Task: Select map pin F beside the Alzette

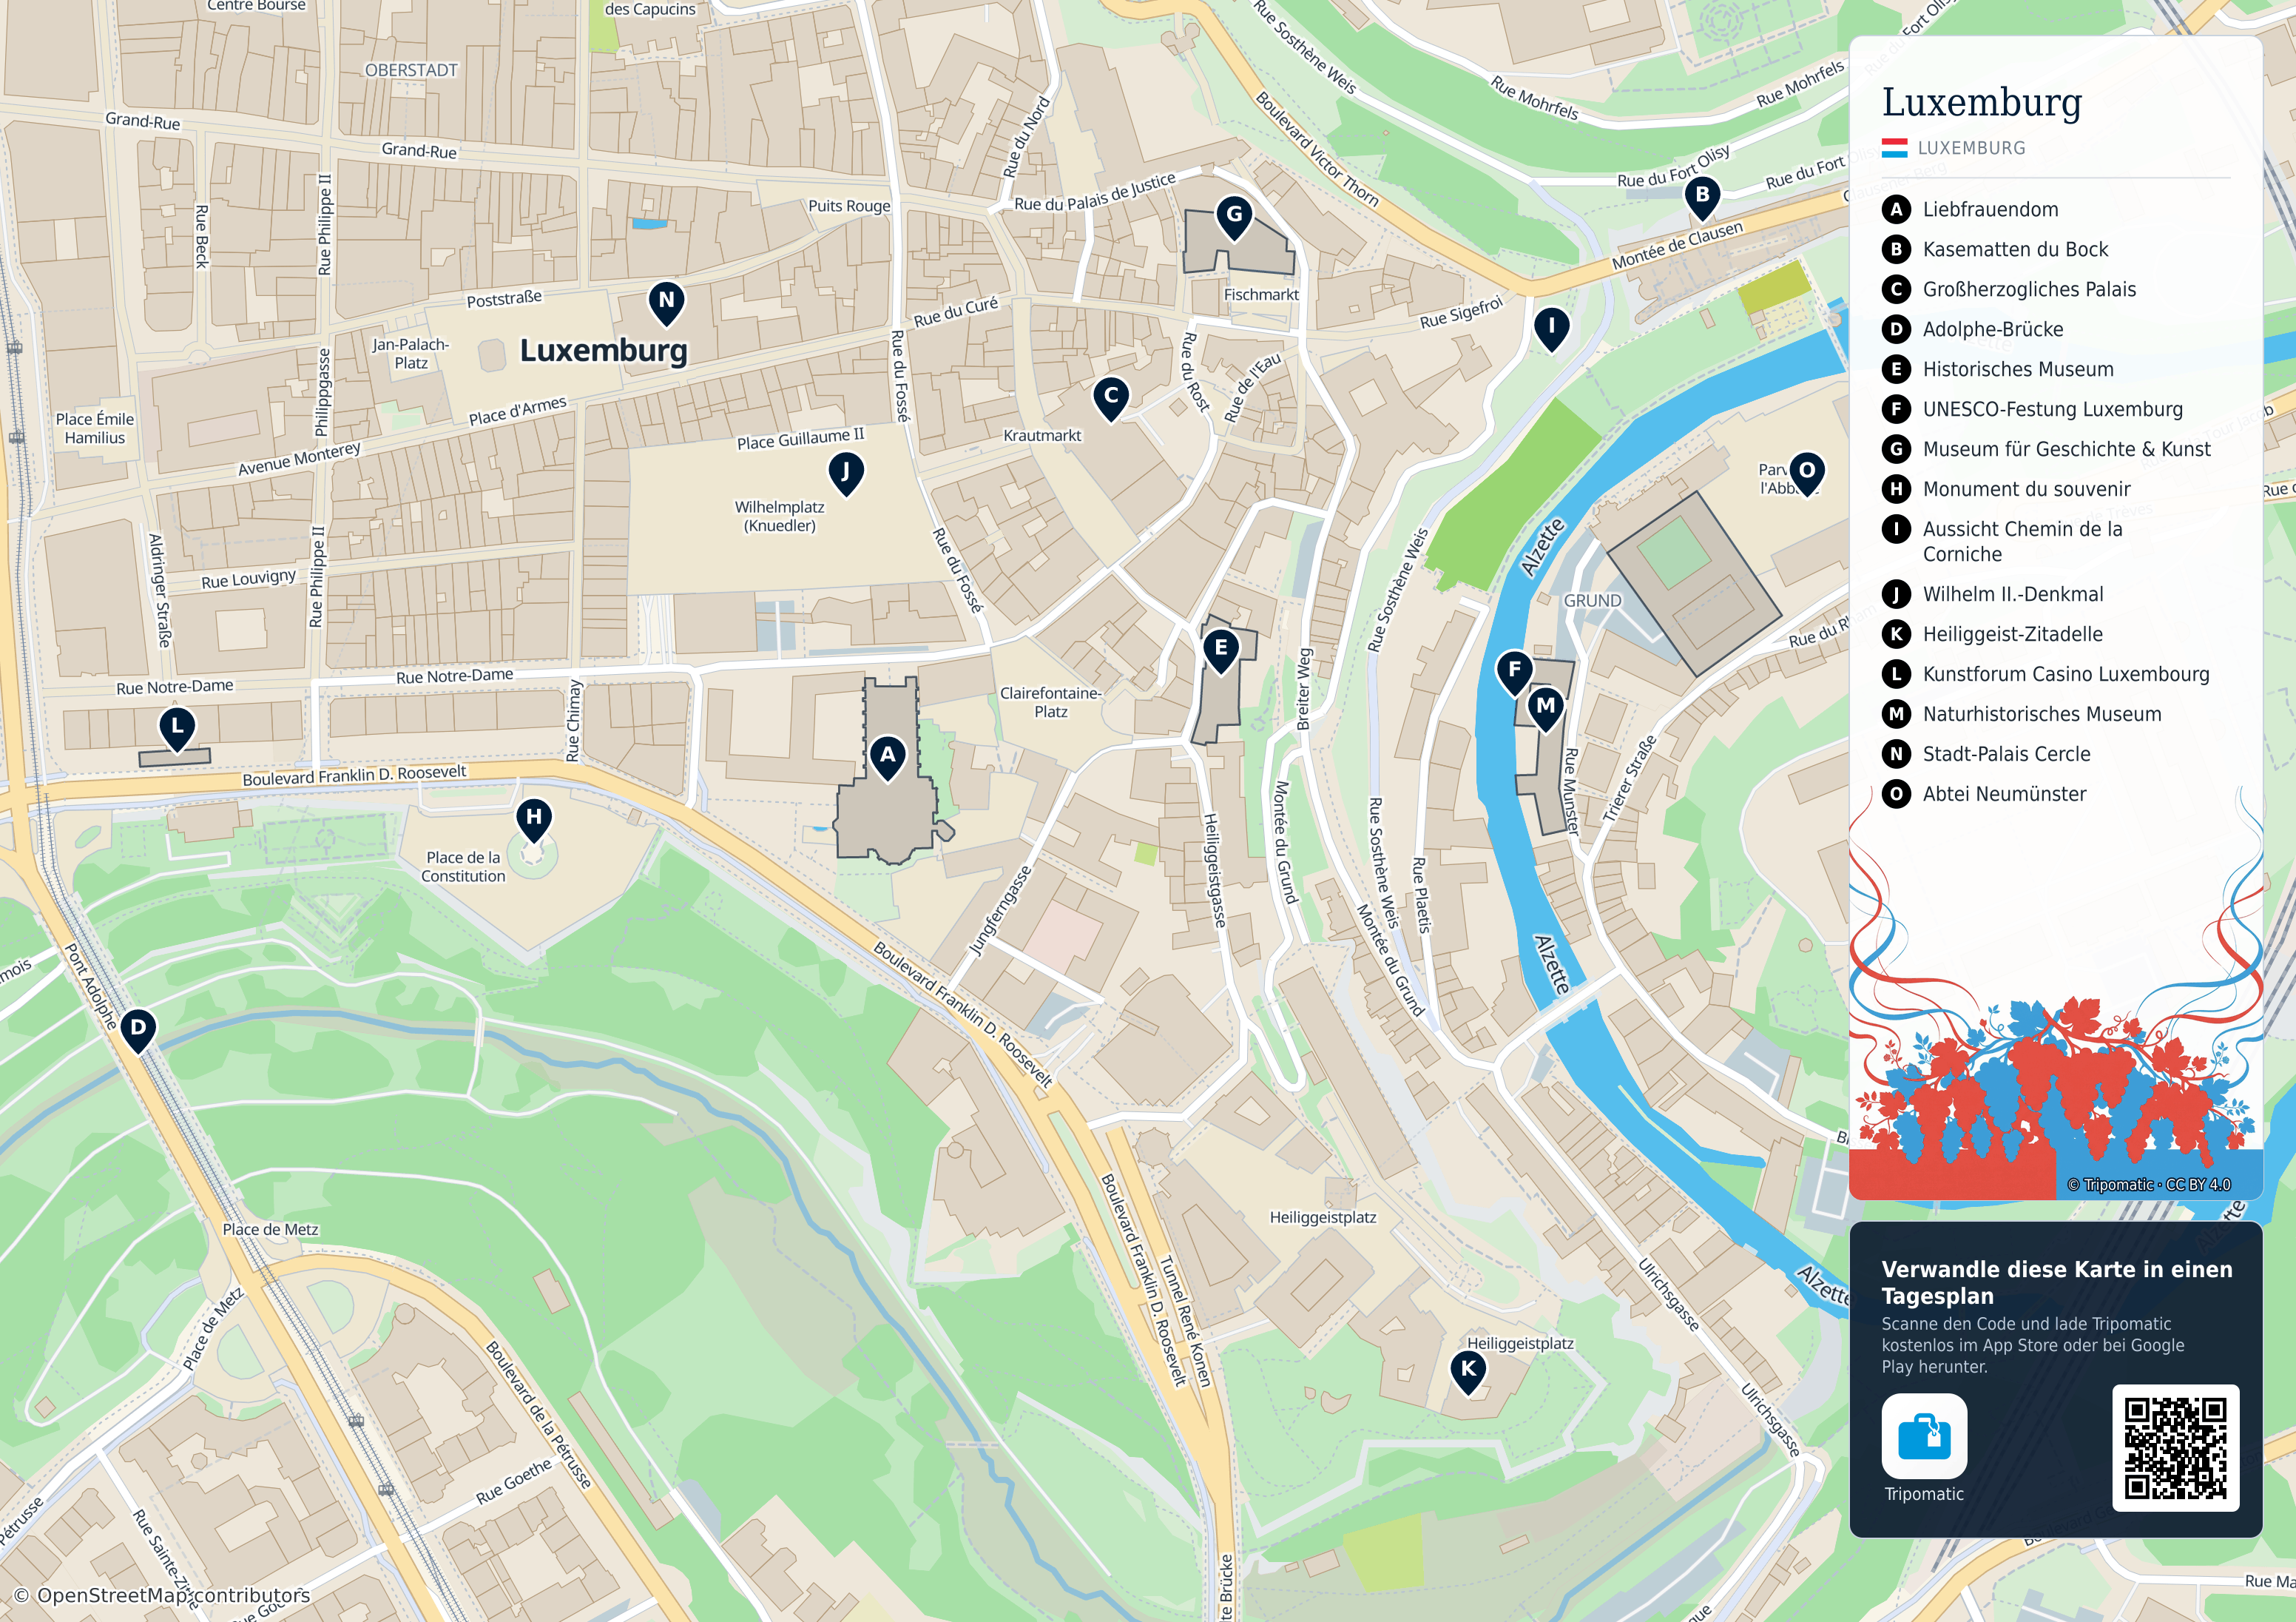Action: [1514, 673]
